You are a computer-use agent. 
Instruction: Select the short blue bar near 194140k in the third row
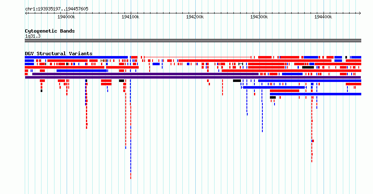156,64
